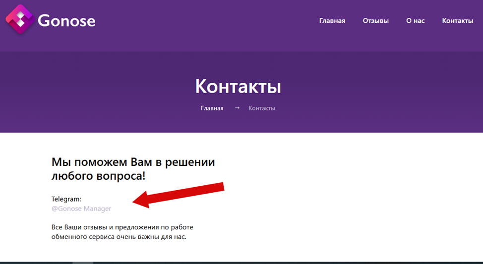Click the Gonose wordmark text
This screenshot has height=264, width=483.
pyautogui.click(x=66, y=21)
